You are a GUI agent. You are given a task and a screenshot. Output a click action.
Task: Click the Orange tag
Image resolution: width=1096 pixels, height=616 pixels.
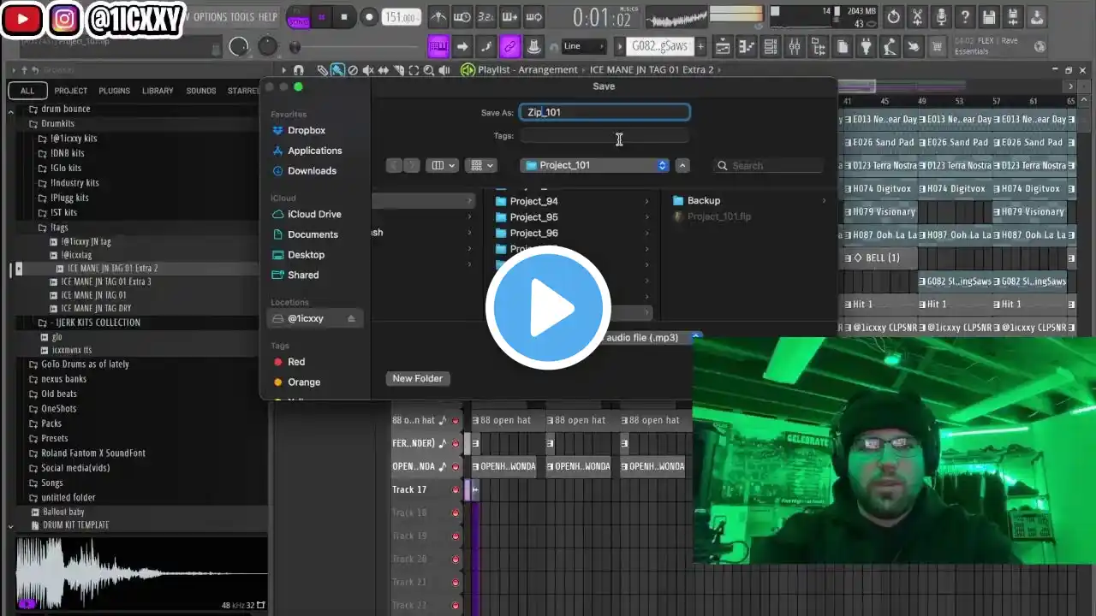(x=304, y=382)
